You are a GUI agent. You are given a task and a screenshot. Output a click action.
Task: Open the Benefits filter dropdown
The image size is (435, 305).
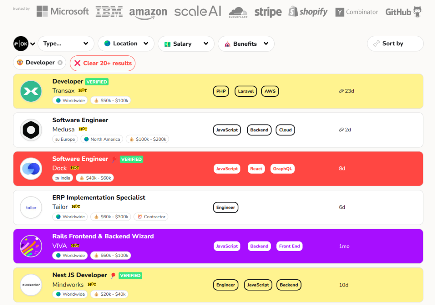(x=246, y=44)
